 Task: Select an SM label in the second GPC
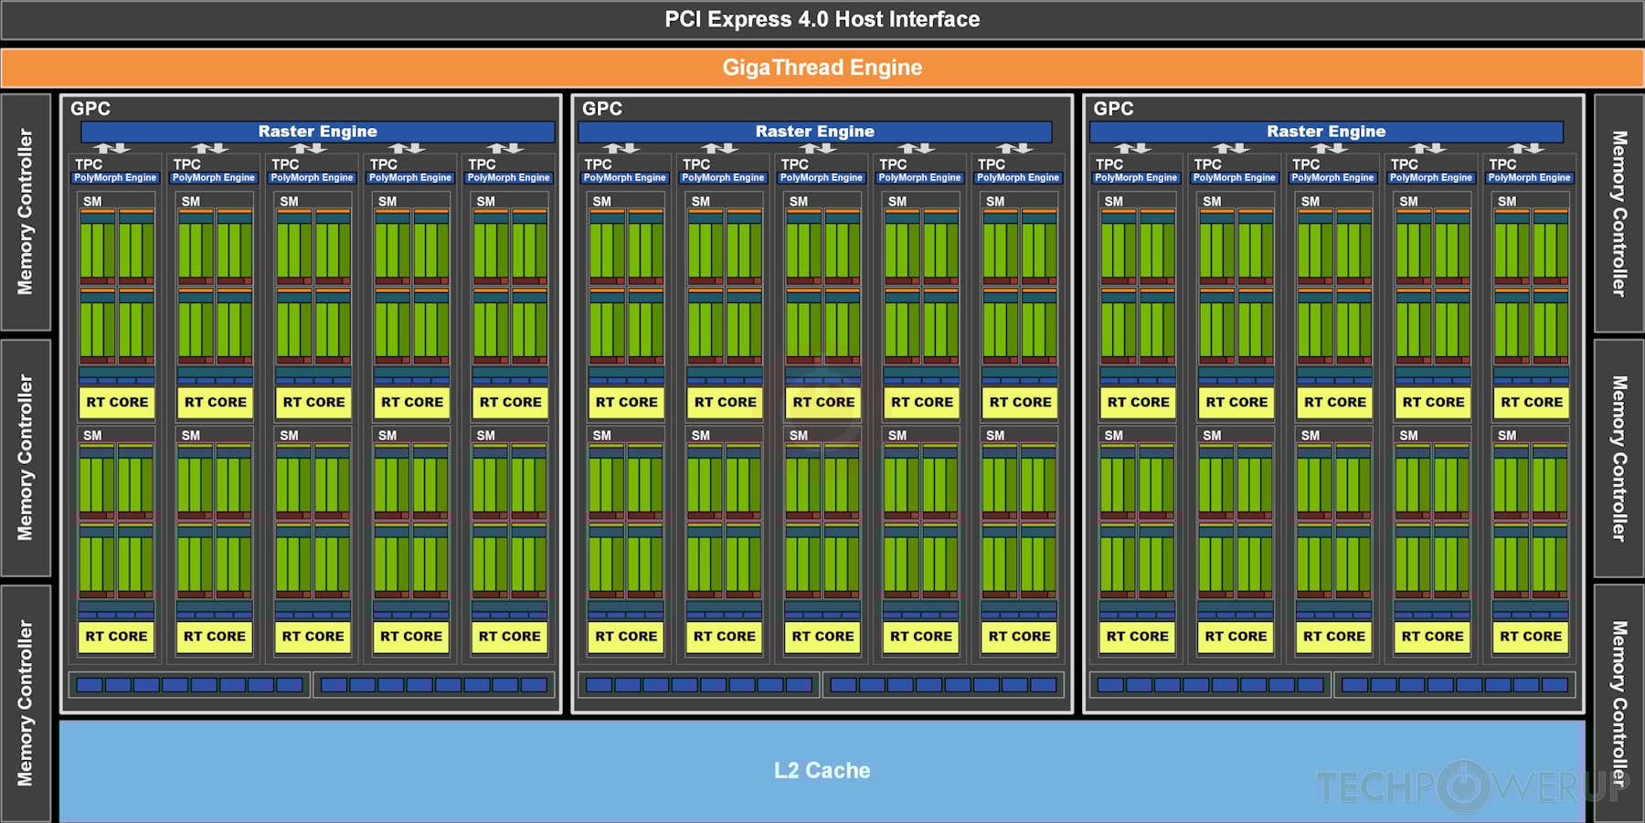[x=603, y=202]
